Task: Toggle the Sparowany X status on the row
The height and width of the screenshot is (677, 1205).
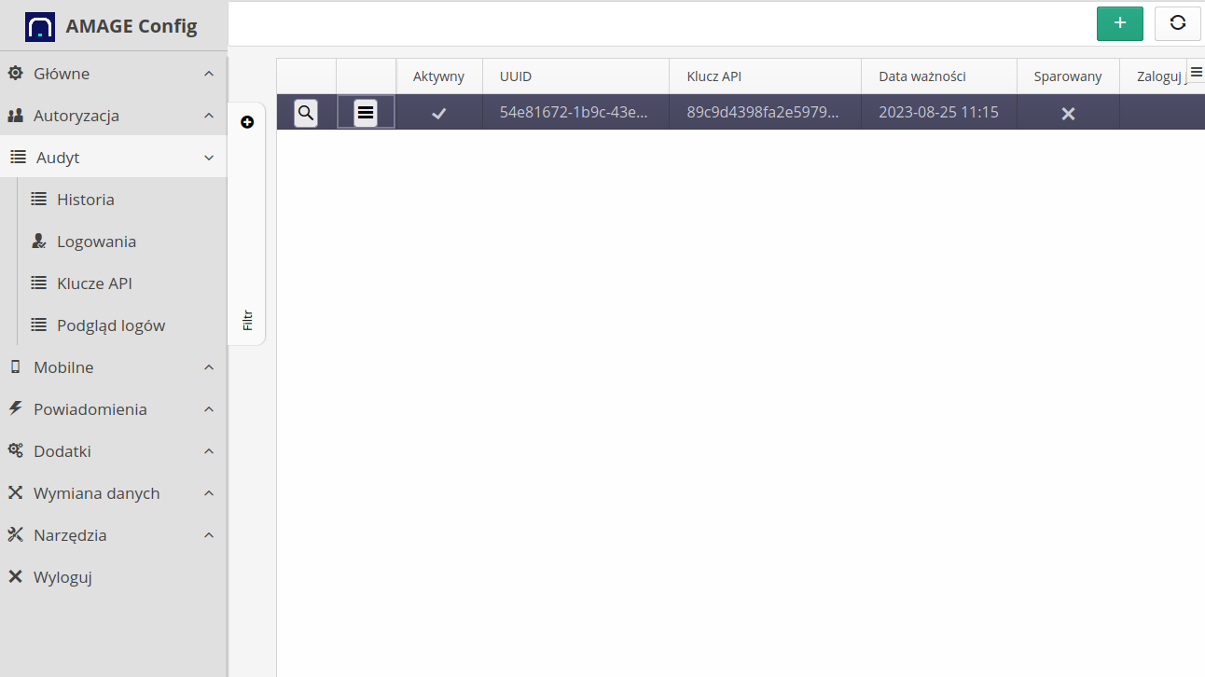Action: (1068, 112)
